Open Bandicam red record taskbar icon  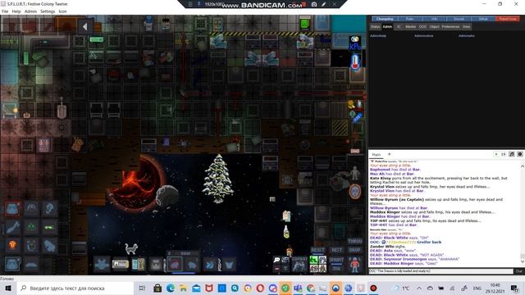click(x=373, y=288)
